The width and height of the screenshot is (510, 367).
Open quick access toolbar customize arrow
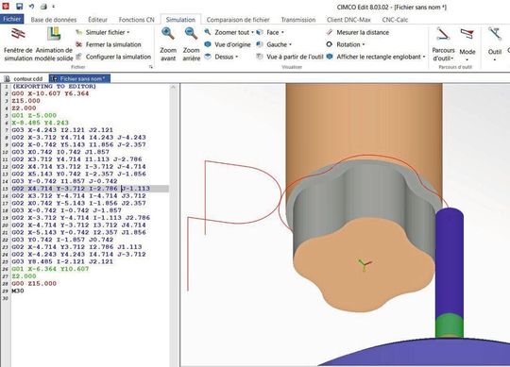point(53,7)
